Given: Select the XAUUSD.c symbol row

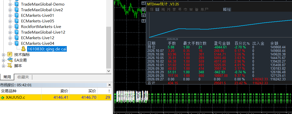Looking at the screenshot, I should click(x=56, y=97).
